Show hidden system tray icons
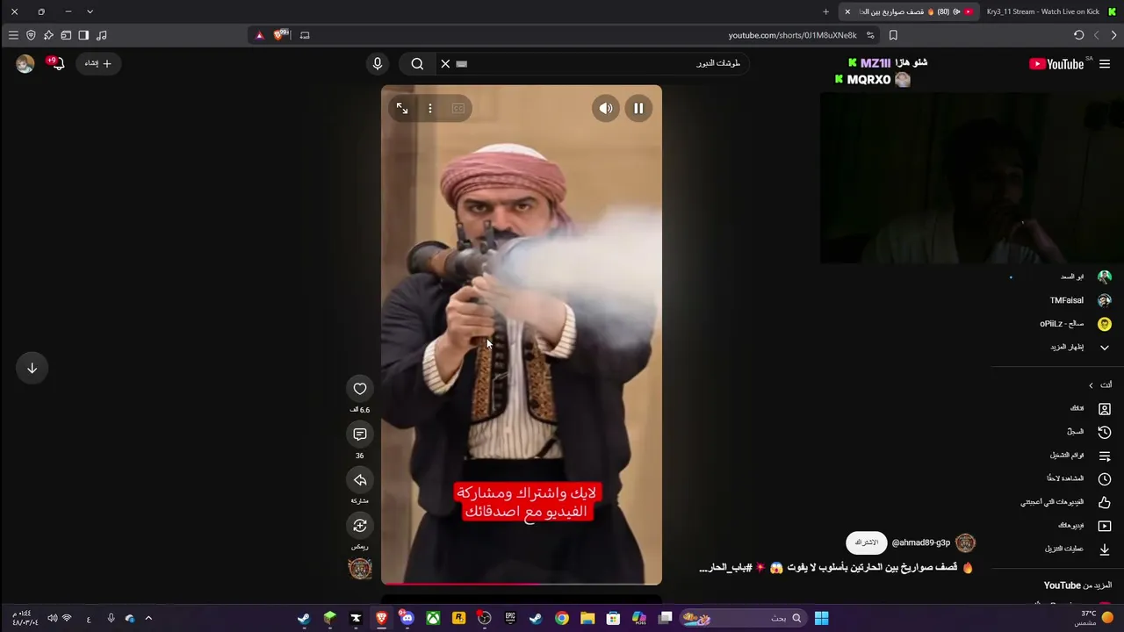The width and height of the screenshot is (1124, 632). [148, 618]
